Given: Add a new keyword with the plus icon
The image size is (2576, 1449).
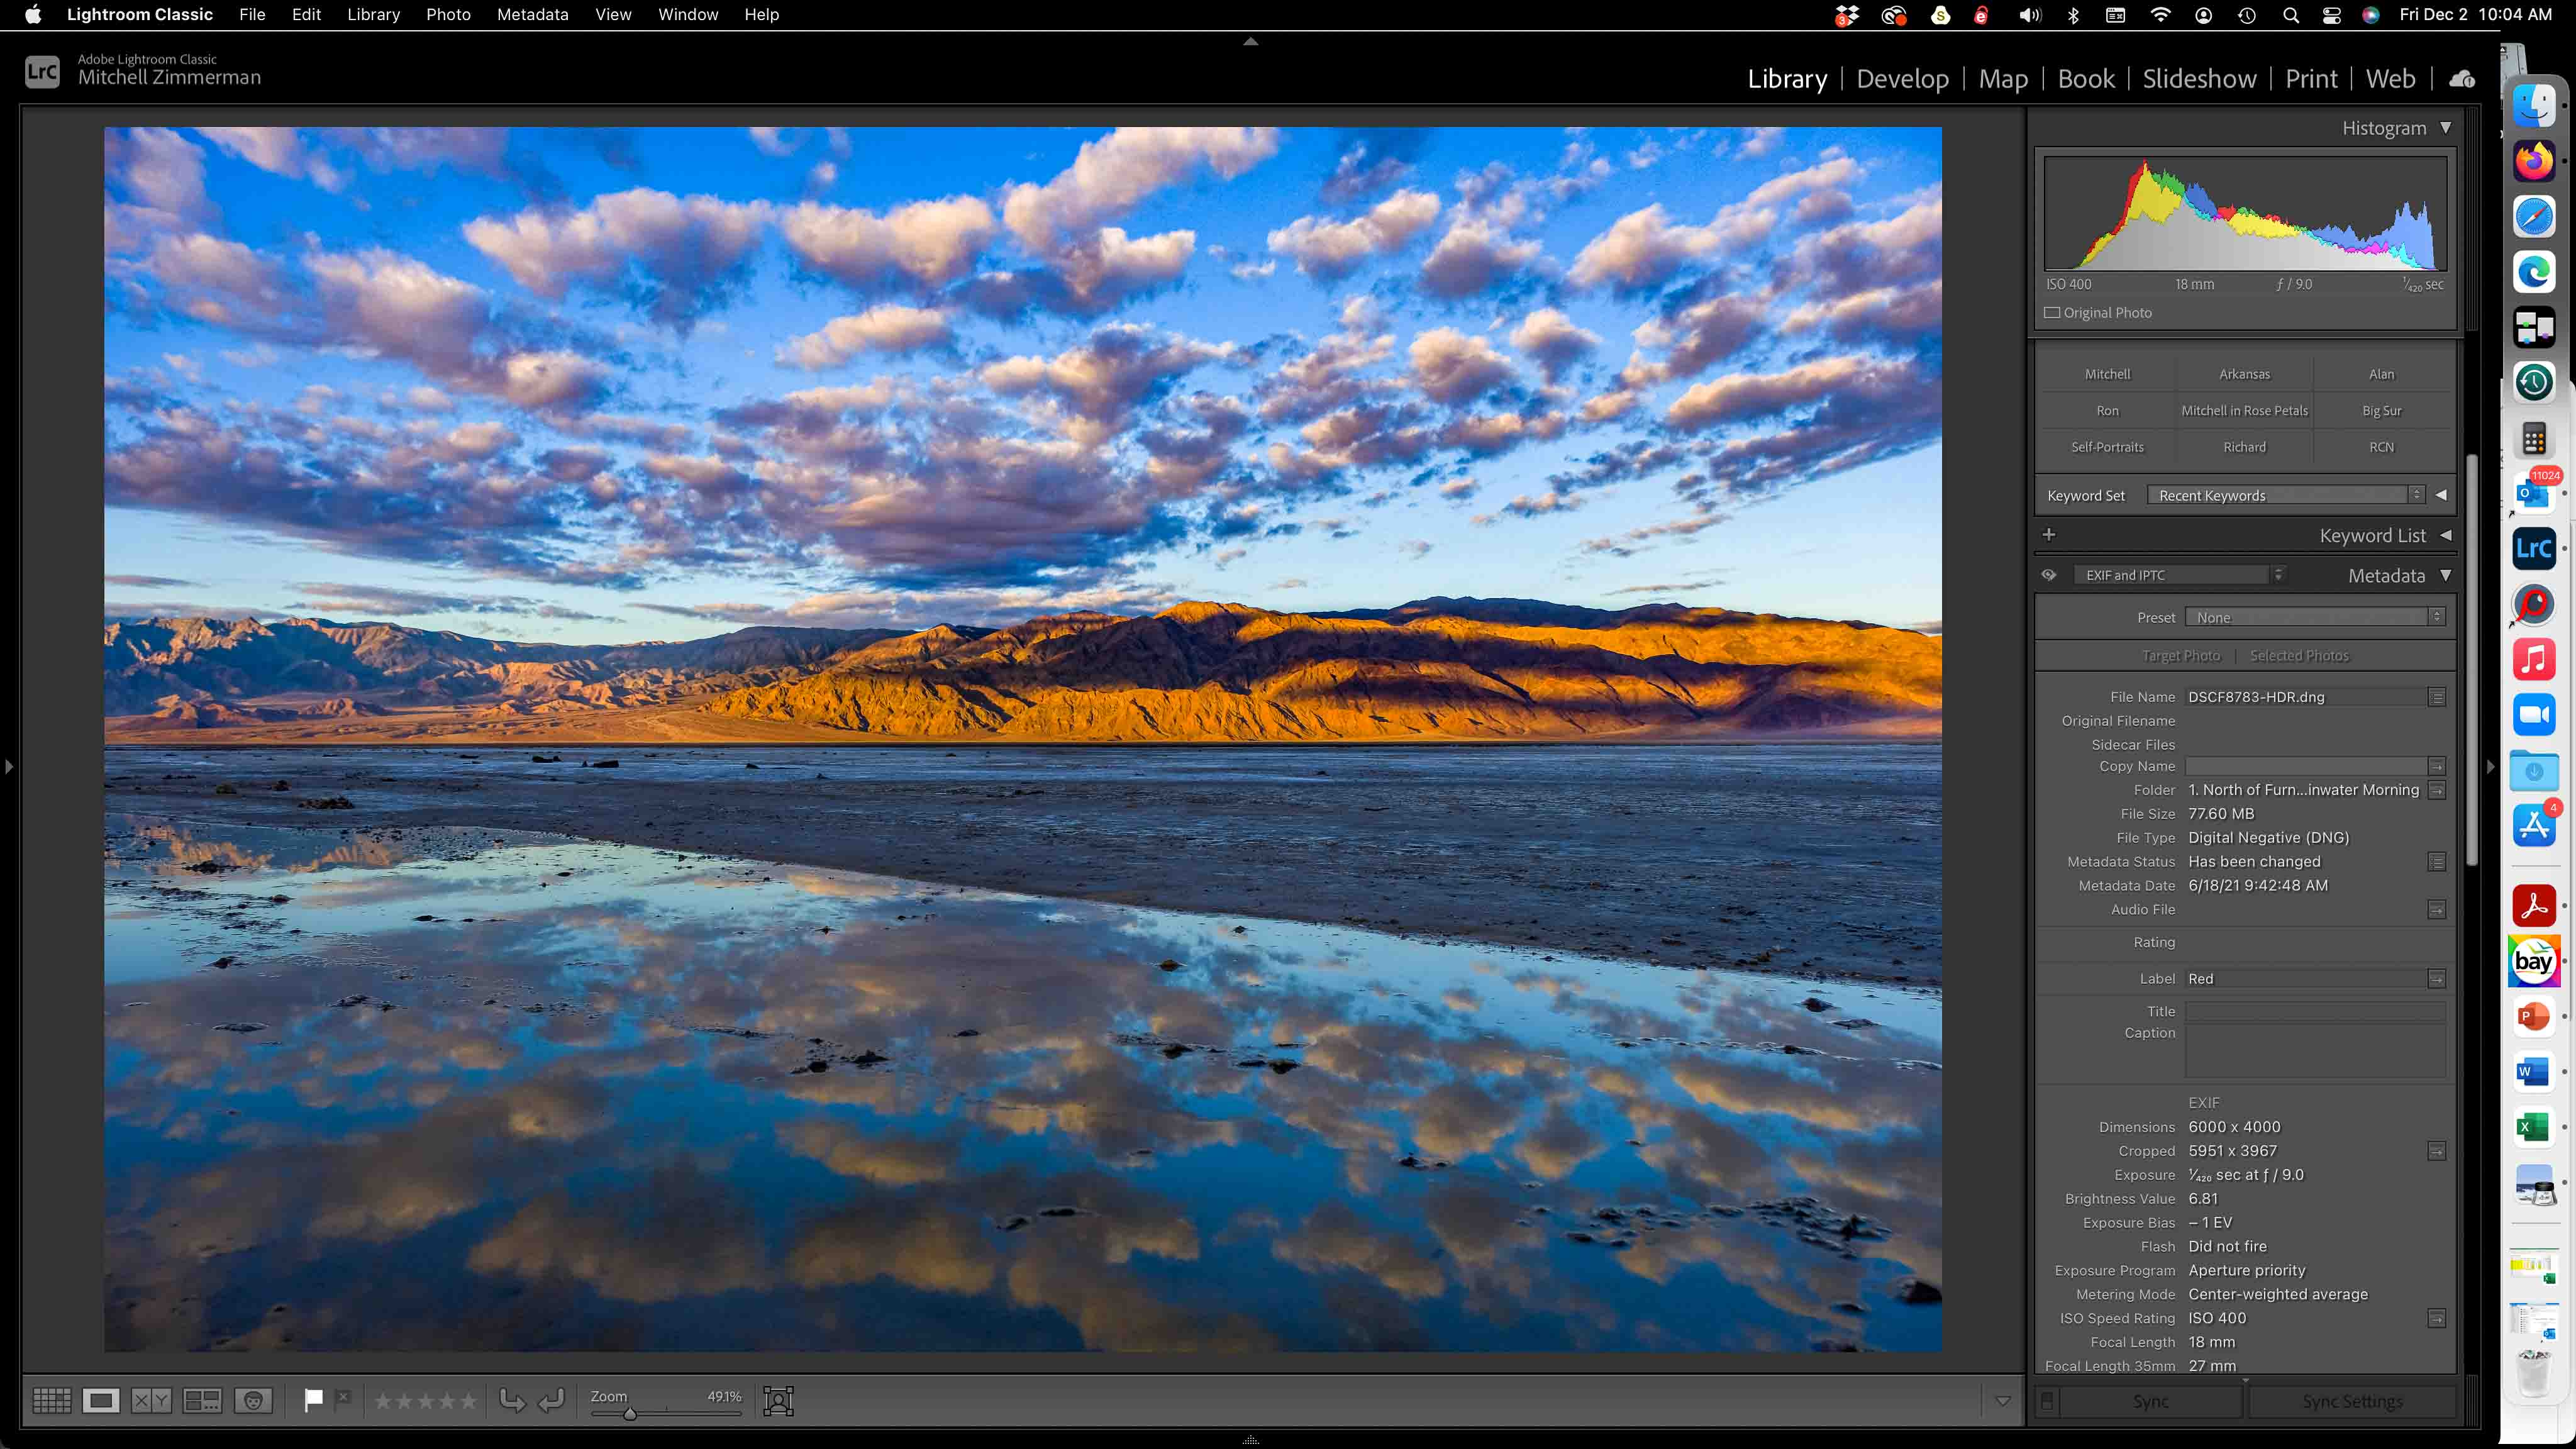Looking at the screenshot, I should [2050, 535].
